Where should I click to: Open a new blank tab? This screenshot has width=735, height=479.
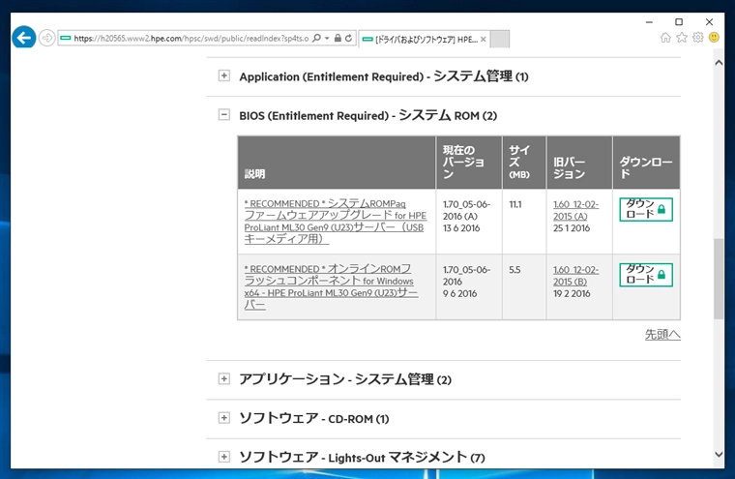(500, 40)
